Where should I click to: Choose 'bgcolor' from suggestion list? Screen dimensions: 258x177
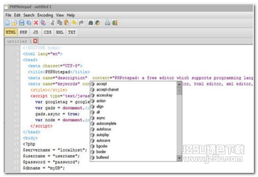coord(102,146)
